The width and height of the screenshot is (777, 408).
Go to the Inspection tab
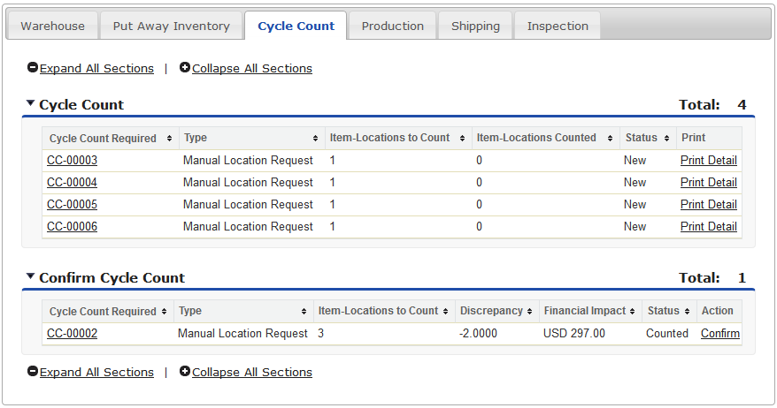coord(558,26)
